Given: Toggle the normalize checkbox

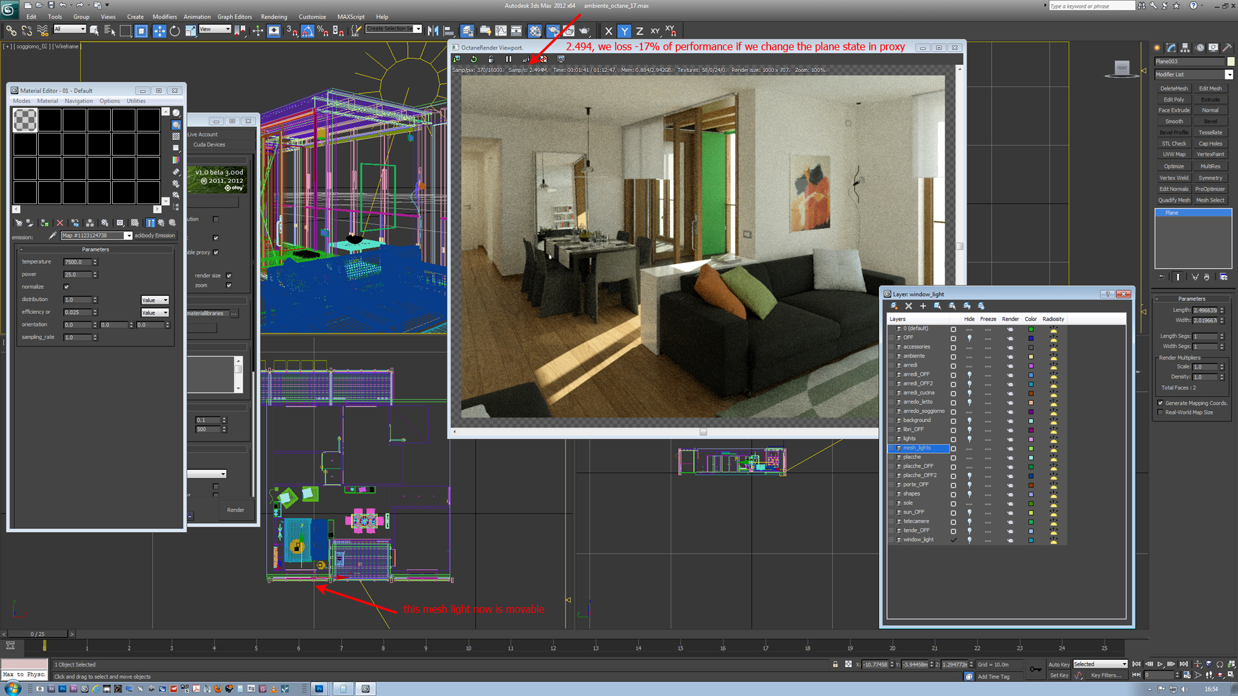Looking at the screenshot, I should click(66, 287).
